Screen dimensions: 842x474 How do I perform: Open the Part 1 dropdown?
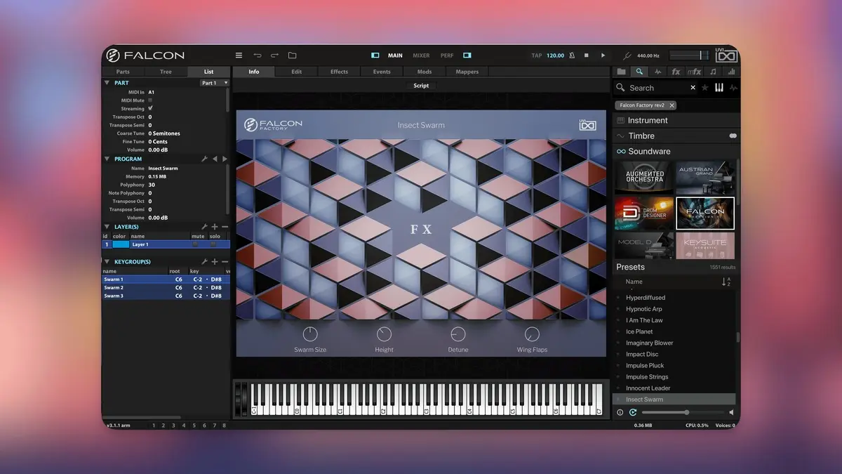(x=214, y=83)
